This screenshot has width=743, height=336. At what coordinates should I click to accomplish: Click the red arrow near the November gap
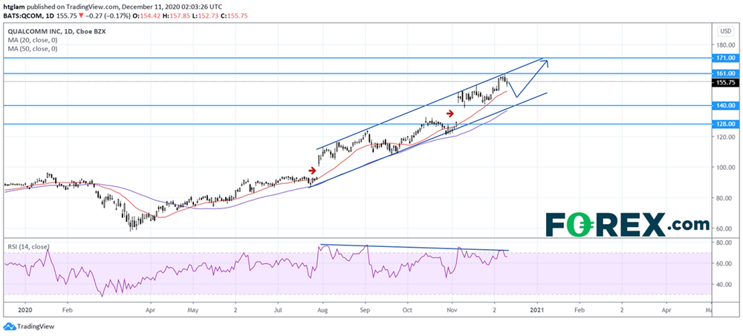pos(451,113)
